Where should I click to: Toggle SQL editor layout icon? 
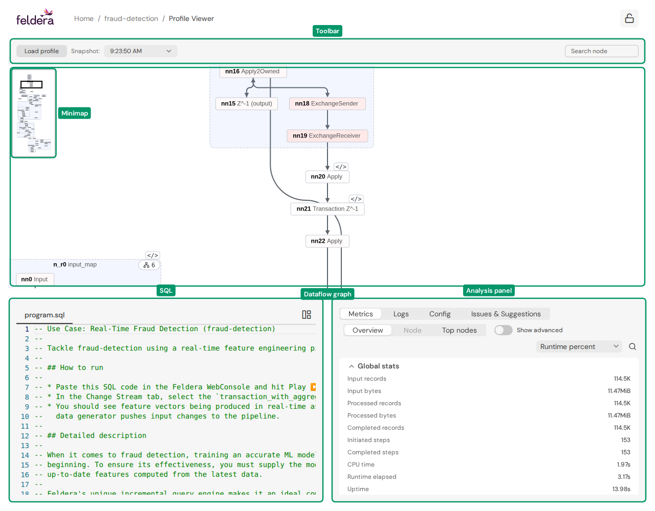[307, 315]
